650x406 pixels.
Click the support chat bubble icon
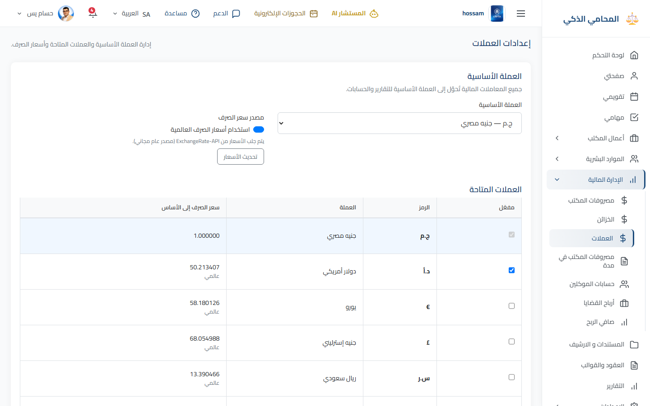(x=236, y=14)
